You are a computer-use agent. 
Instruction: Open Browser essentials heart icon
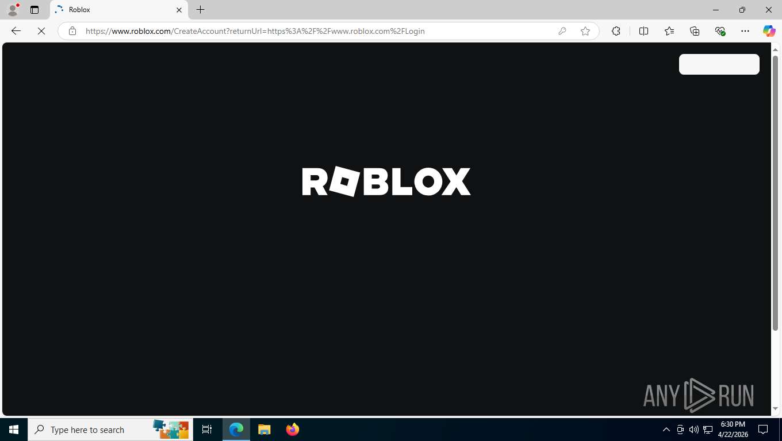point(720,31)
